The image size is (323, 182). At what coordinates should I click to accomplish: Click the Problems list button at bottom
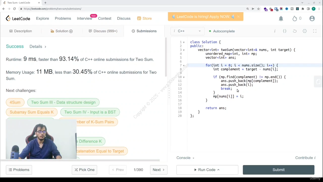[x=19, y=170]
